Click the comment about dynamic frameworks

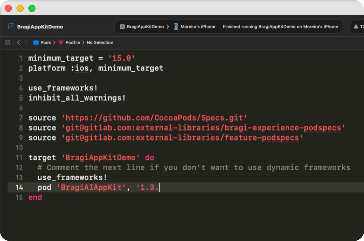(x=194, y=168)
